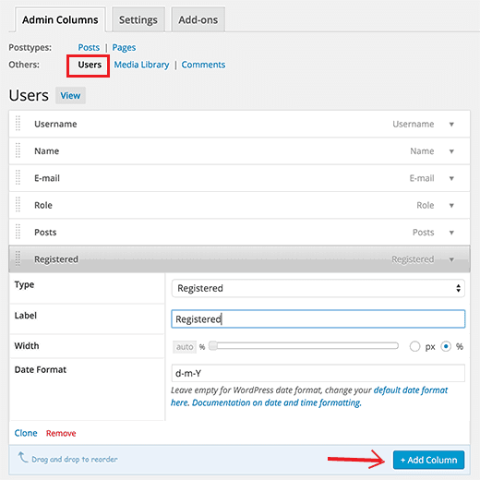Select the px width unit radio

point(414,346)
